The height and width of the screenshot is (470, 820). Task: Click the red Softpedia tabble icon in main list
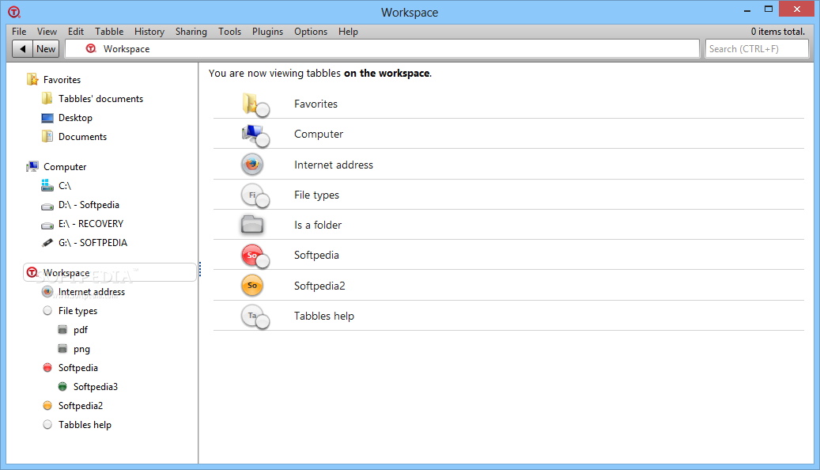pyautogui.click(x=255, y=256)
